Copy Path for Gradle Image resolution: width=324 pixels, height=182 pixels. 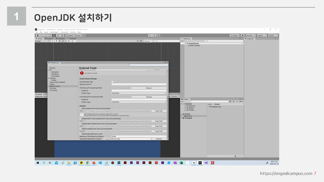[x=159, y=131]
